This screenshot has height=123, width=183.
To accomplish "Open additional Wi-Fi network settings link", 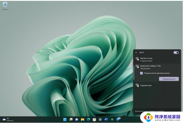I will click(150, 111).
